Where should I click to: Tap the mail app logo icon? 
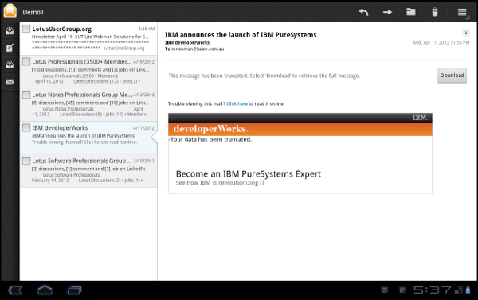[x=10, y=11]
